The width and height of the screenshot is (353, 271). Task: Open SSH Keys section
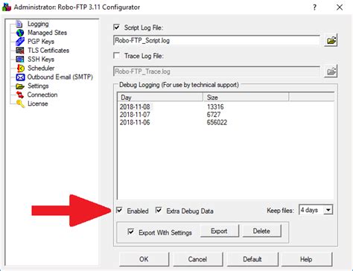click(41, 60)
